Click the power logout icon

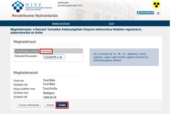point(158,13)
